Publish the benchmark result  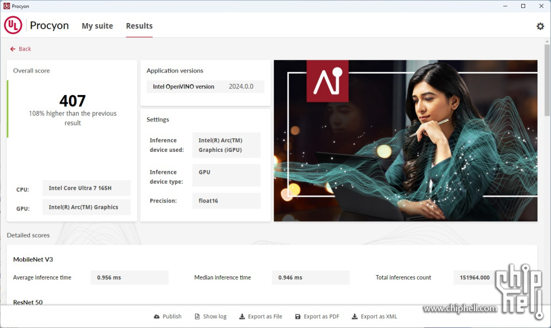pyautogui.click(x=168, y=316)
